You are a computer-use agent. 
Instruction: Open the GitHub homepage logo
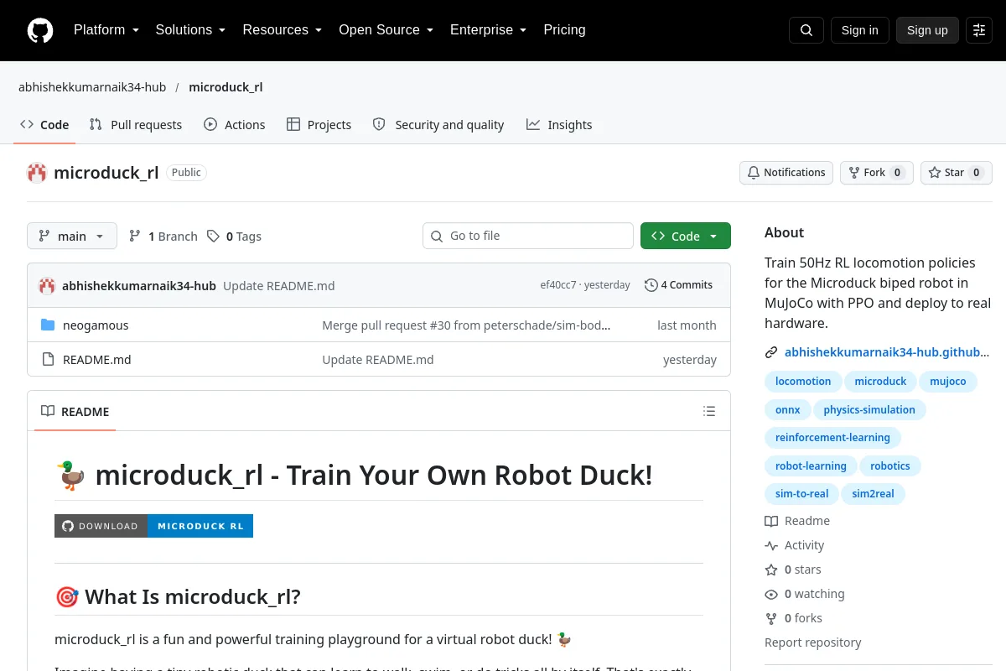coord(40,30)
